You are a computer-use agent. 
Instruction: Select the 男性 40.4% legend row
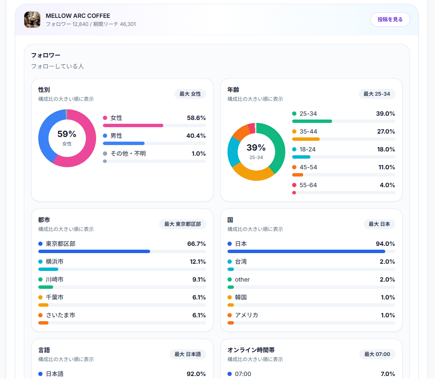(154, 139)
